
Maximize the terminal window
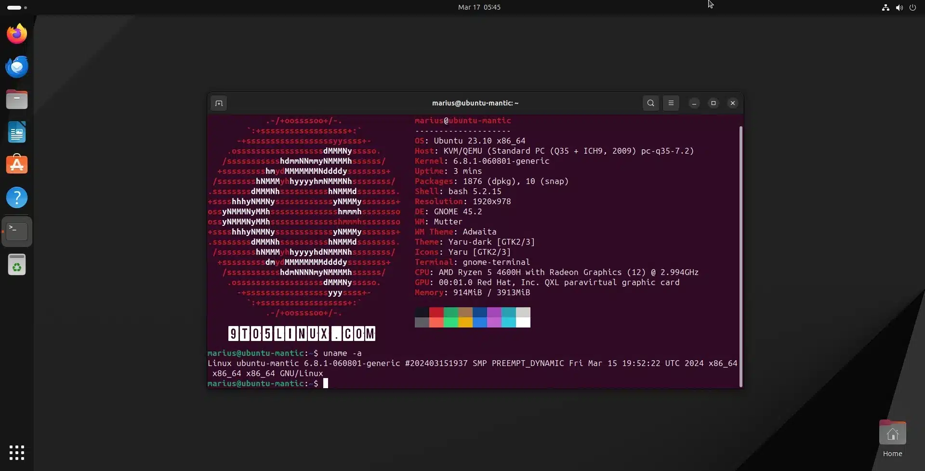(x=714, y=103)
